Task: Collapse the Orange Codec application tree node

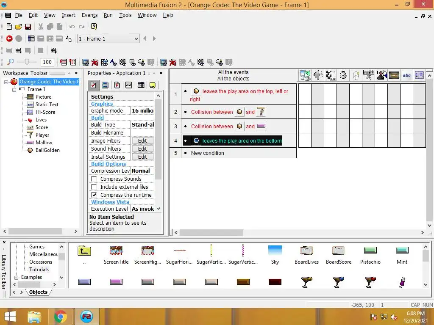Action: click(x=6, y=82)
